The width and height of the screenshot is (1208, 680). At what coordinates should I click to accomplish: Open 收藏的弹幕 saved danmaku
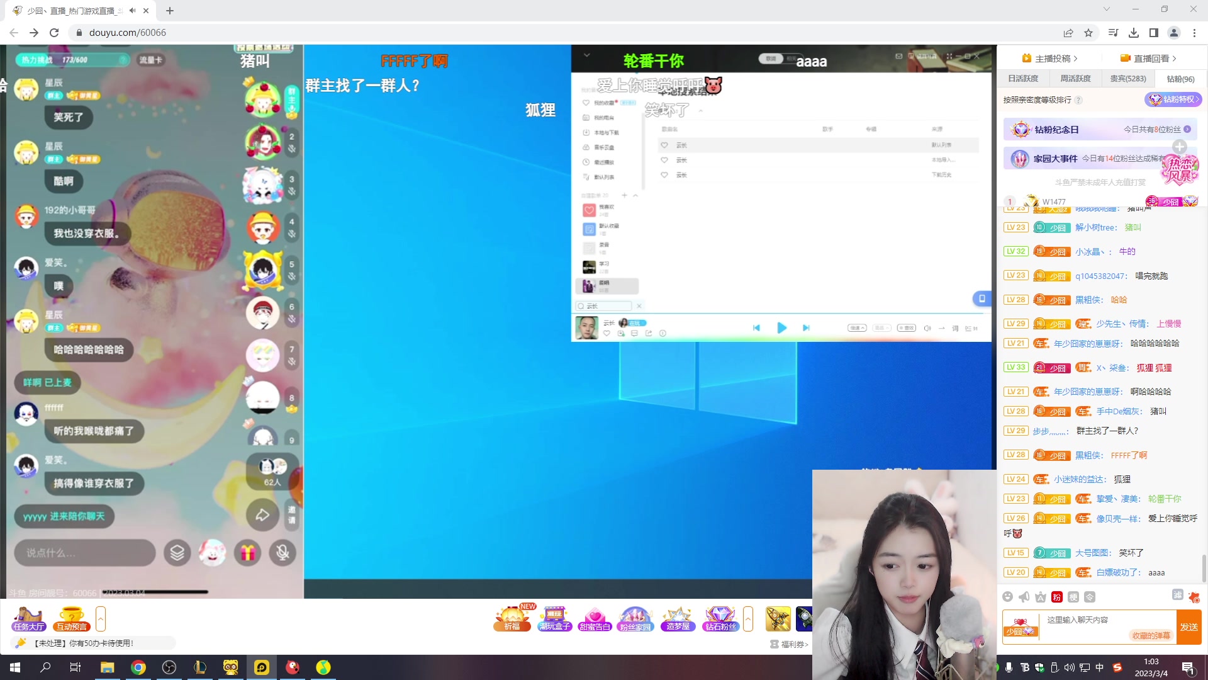point(1151,636)
